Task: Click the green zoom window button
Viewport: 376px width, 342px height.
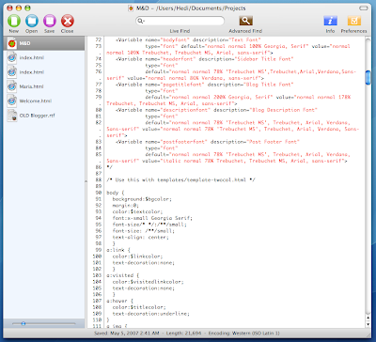Action: pos(27,8)
